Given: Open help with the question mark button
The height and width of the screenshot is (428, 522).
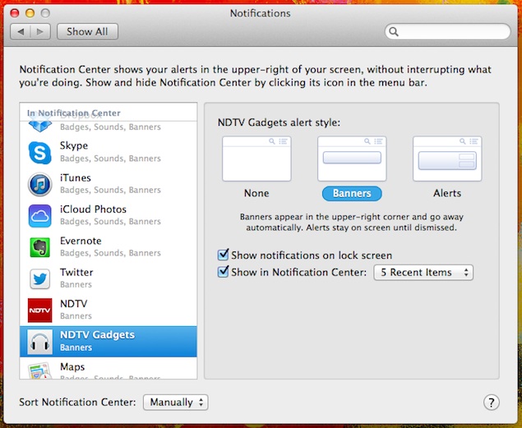Looking at the screenshot, I should point(492,402).
